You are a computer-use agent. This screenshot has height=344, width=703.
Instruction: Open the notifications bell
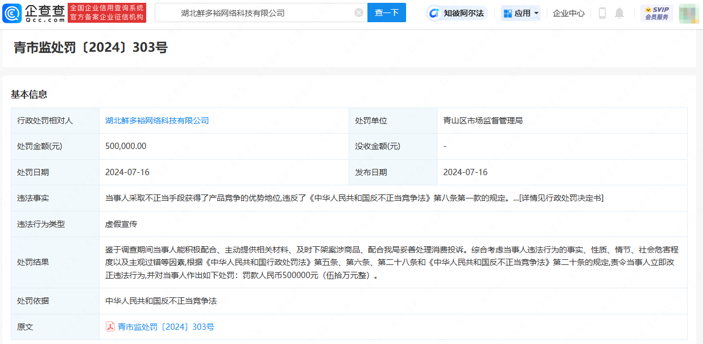(619, 13)
